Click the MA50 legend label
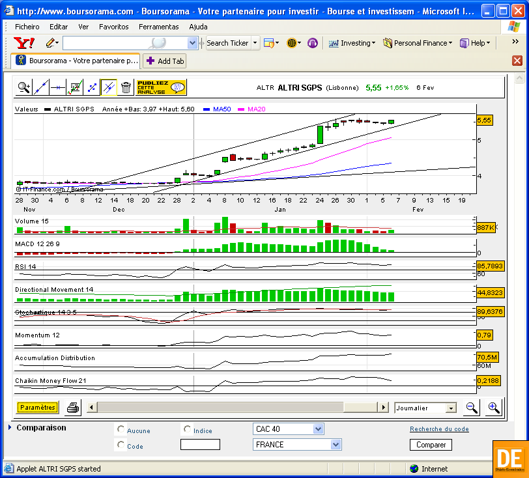The height and width of the screenshot is (478, 529). tap(222, 109)
